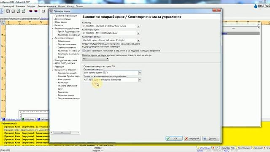
Task: Open the Колекторна кутия dropdown
Action: 138,33
